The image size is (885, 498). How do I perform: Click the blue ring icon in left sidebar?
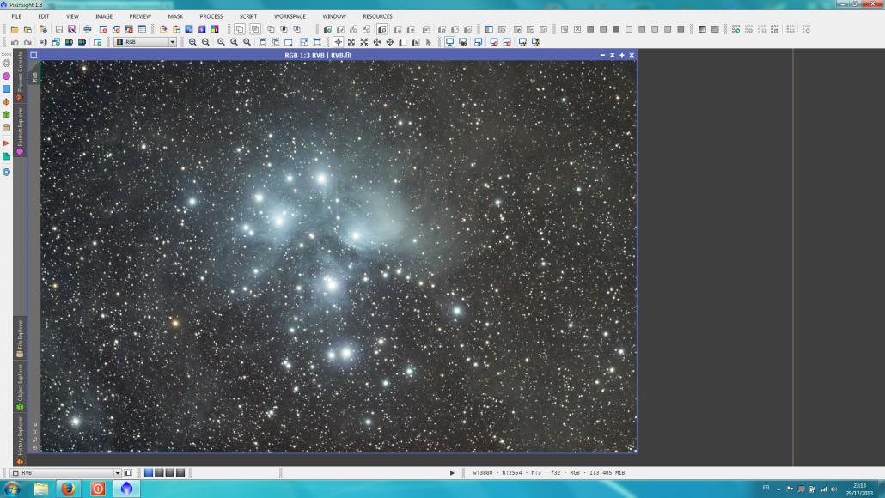point(6,172)
